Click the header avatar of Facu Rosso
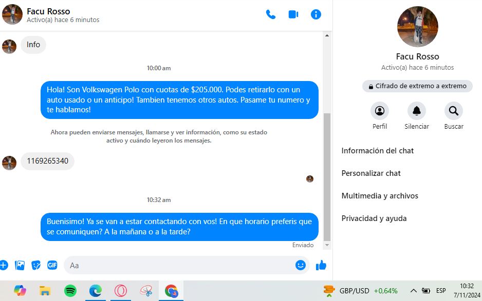Screen dimensions: 482x301 [x=12, y=14]
